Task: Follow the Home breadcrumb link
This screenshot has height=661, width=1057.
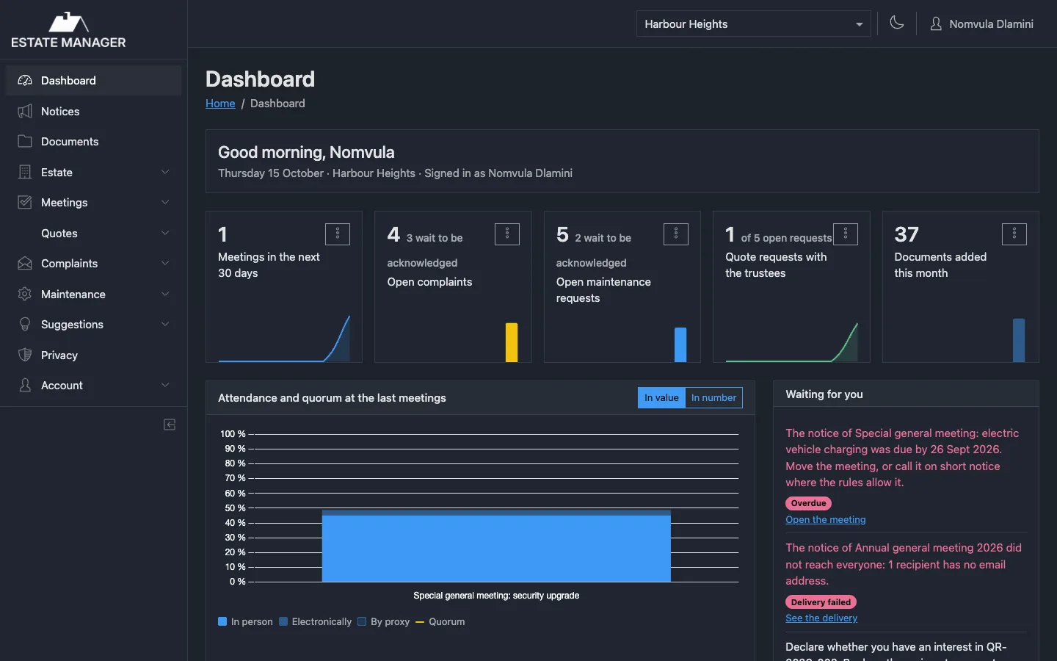Action: pyautogui.click(x=220, y=104)
